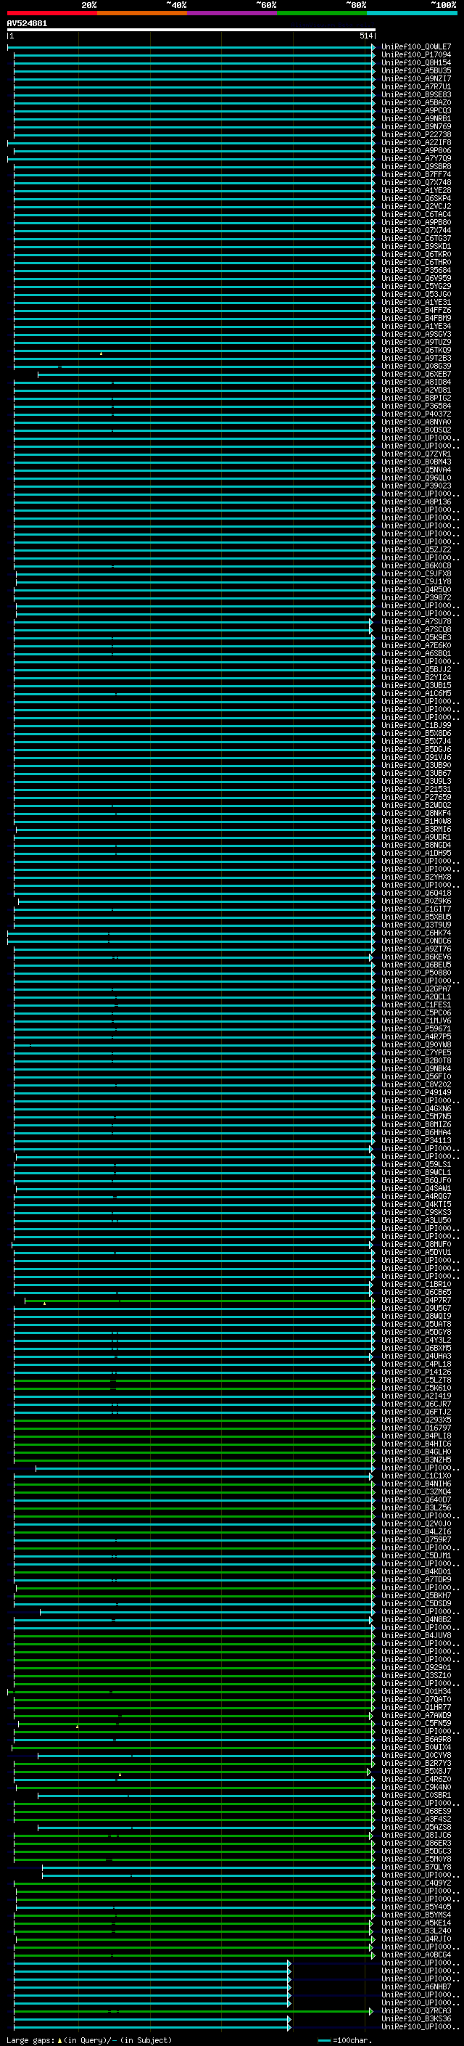Image resolution: width=464 pixels, height=2046 pixels.
Task: Select the UniRef100_C1C1X0 label
Action: pos(415,1476)
